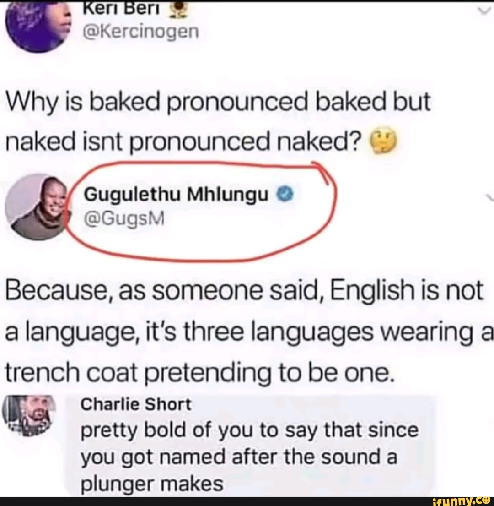Viewport: 494px width, 506px height.
Task: Select the 'Why is baked pronounced' tweet text
Action: click(218, 122)
